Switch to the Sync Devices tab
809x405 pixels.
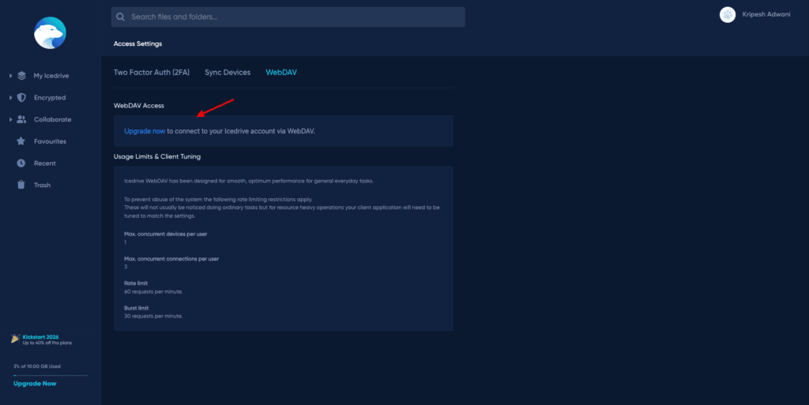(x=228, y=73)
